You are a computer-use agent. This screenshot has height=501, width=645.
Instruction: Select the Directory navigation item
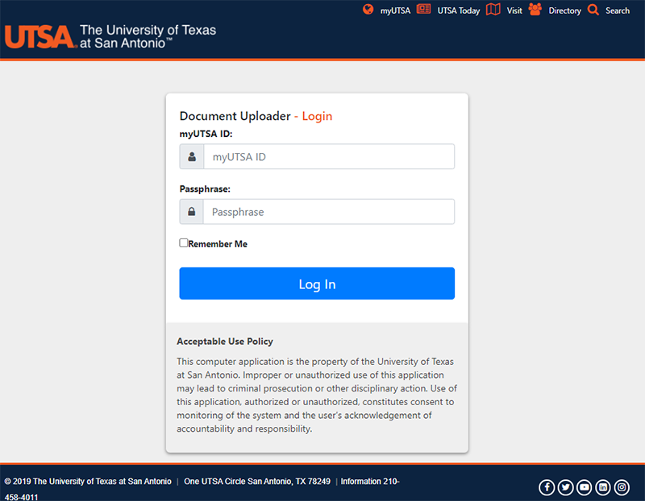click(565, 10)
